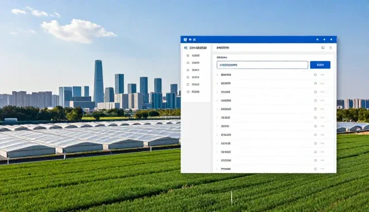Click the circular icon in the seventh list row
369x212 pixels.
click(x=315, y=126)
